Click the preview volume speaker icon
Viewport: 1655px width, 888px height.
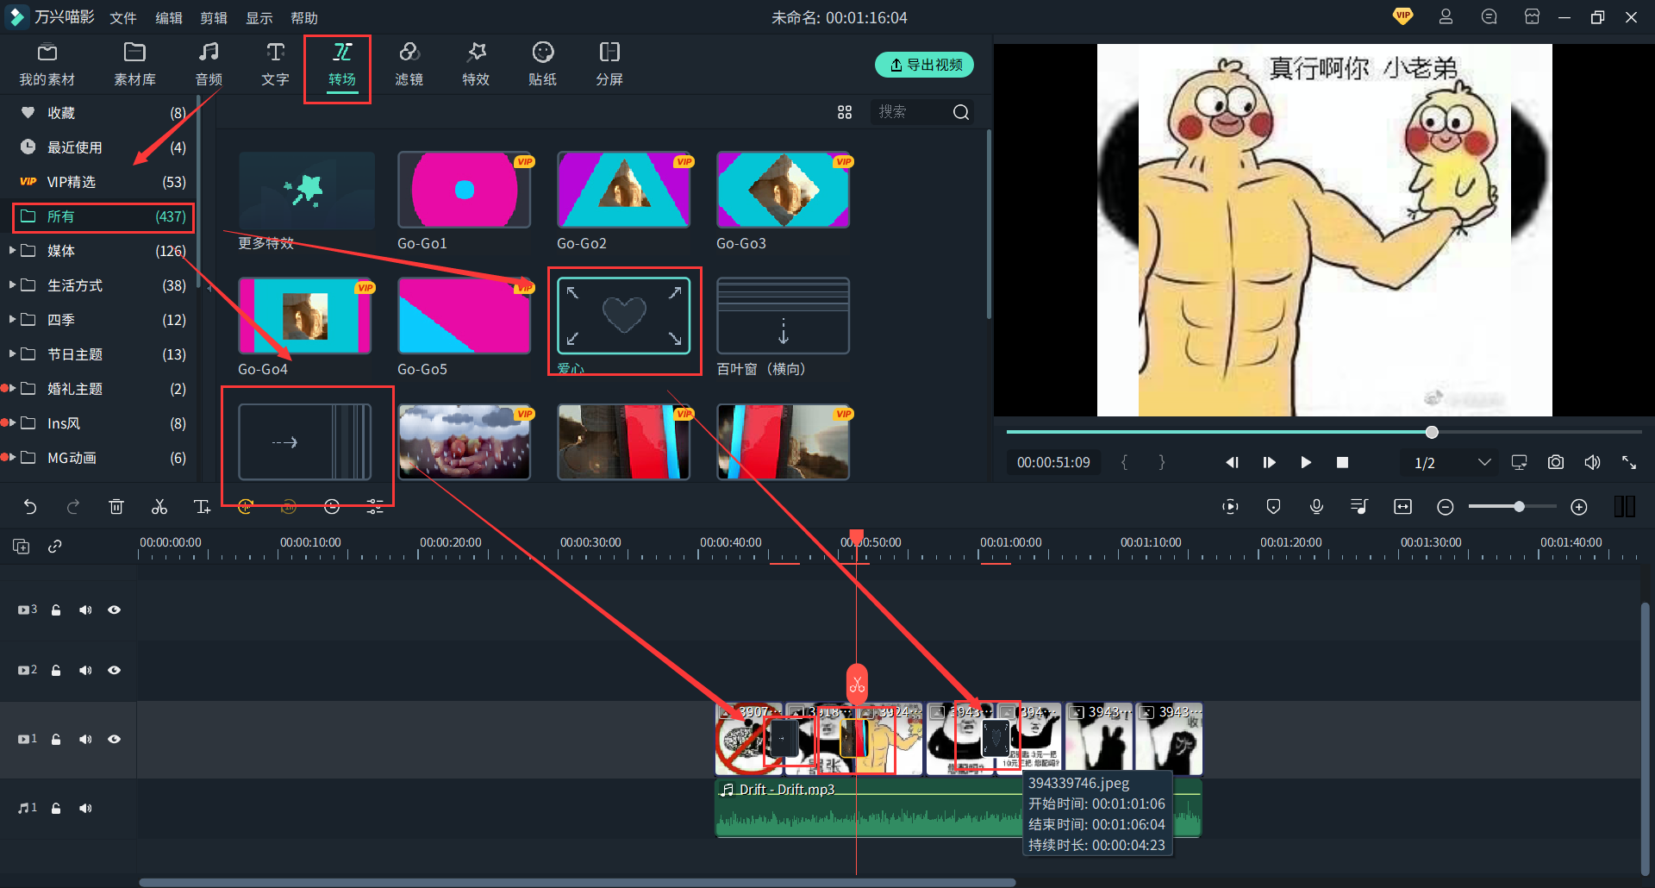(1592, 462)
